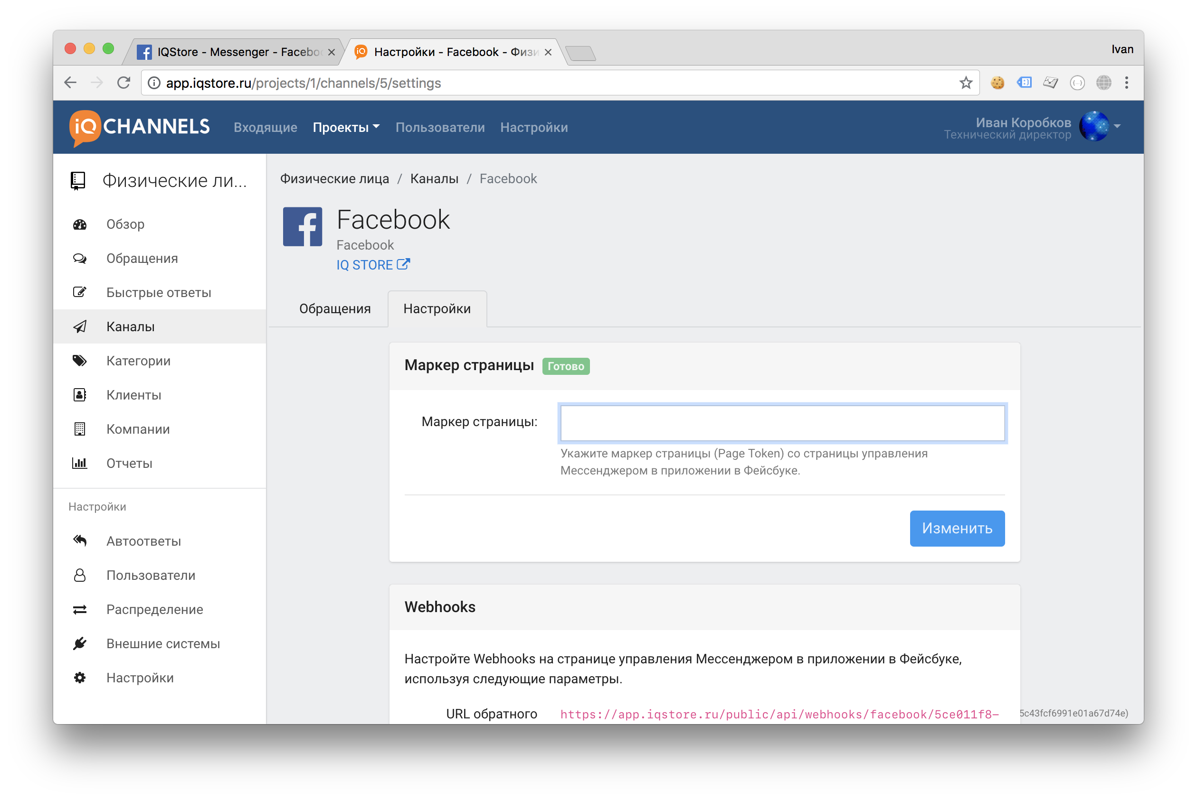Viewport: 1197px width, 800px height.
Task: Click the Физические ли... project title in sidebar
Action: (x=175, y=181)
